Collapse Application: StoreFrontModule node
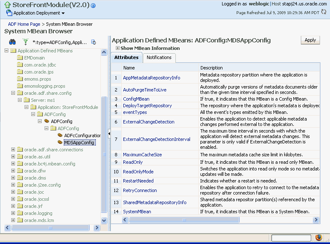Viewport: 330px width, 244px height. tap(27, 107)
